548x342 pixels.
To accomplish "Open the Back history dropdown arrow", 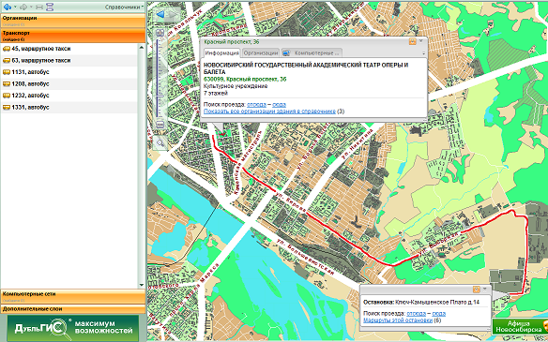I will pos(15,7).
